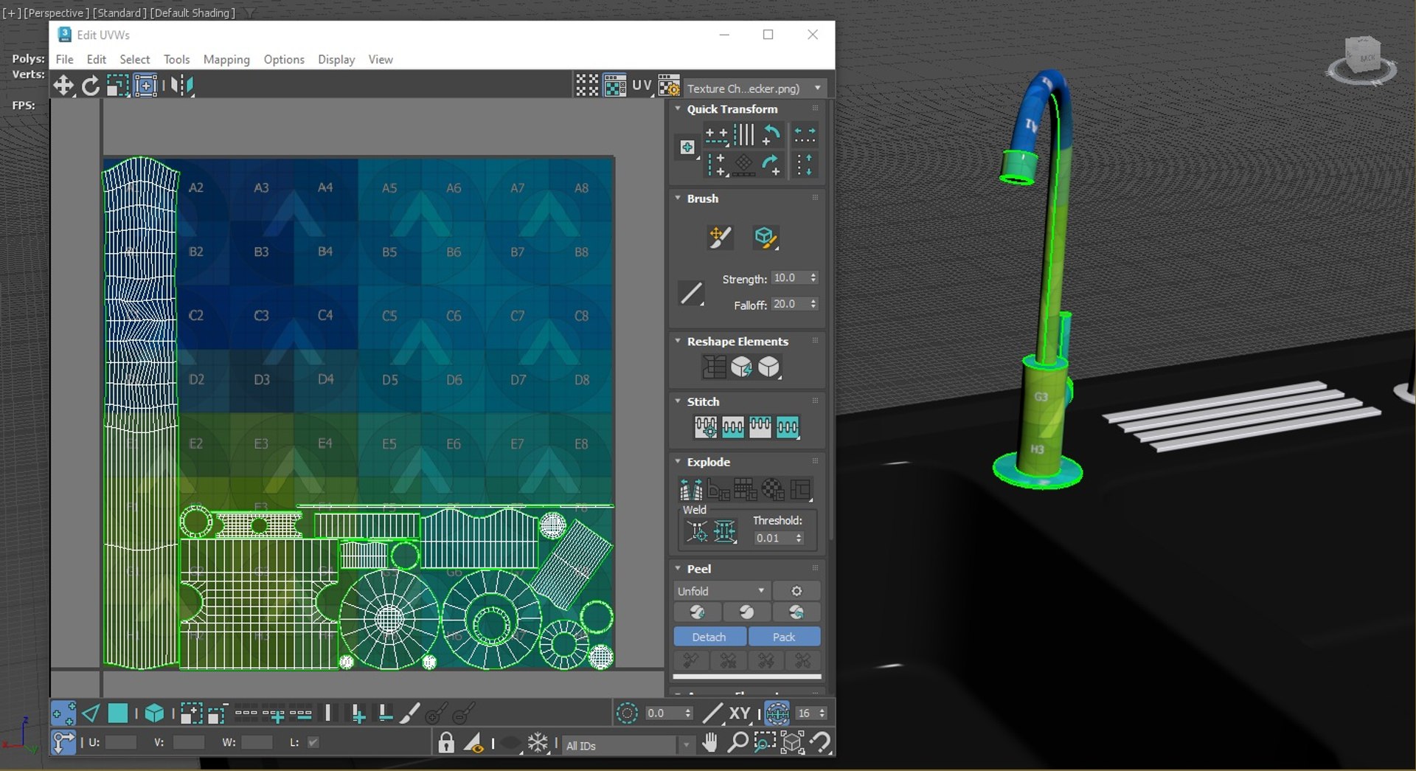
Task: Click the Reset Peel button
Action: pos(796,612)
